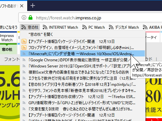Open 『文章を整える技術』 feed entry

83,109
